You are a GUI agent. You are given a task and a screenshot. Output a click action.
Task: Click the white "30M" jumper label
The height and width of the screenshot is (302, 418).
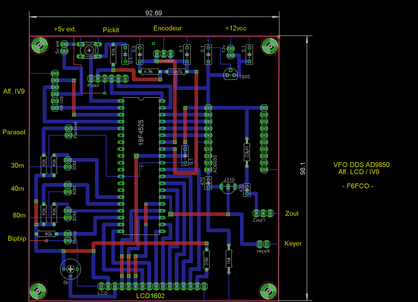click(75, 165)
